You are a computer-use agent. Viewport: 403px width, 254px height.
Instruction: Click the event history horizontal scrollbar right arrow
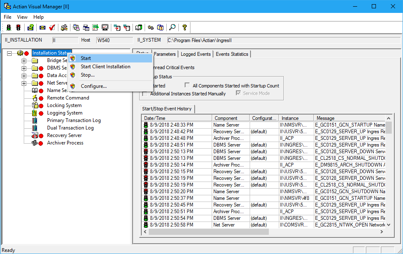(x=382, y=232)
